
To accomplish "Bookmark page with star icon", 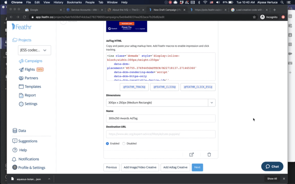I will [254, 17].
